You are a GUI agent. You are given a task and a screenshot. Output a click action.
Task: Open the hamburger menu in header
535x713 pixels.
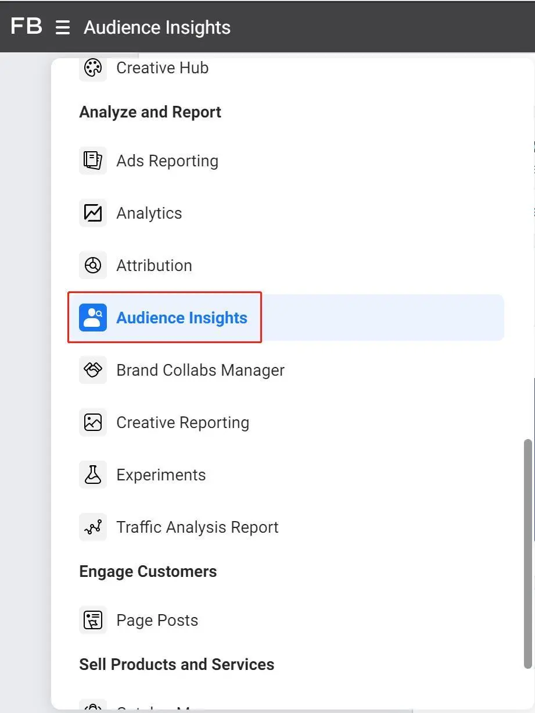pos(63,27)
